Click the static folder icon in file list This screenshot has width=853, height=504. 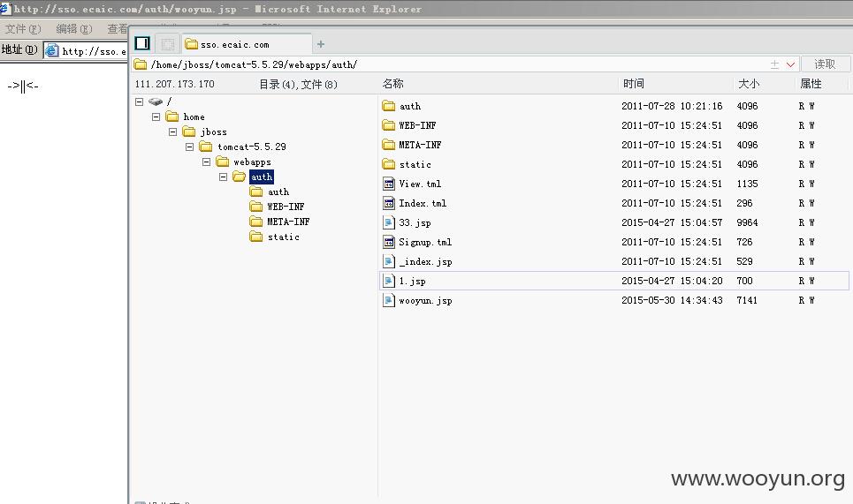coord(388,164)
